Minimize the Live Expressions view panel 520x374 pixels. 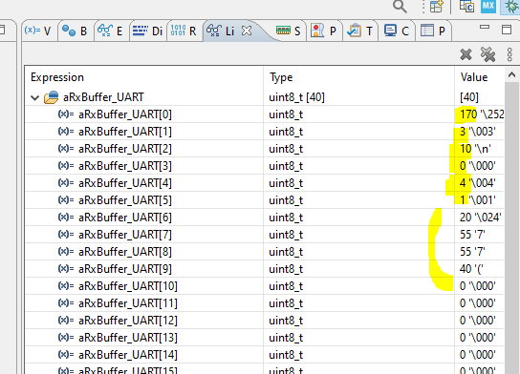(x=485, y=28)
